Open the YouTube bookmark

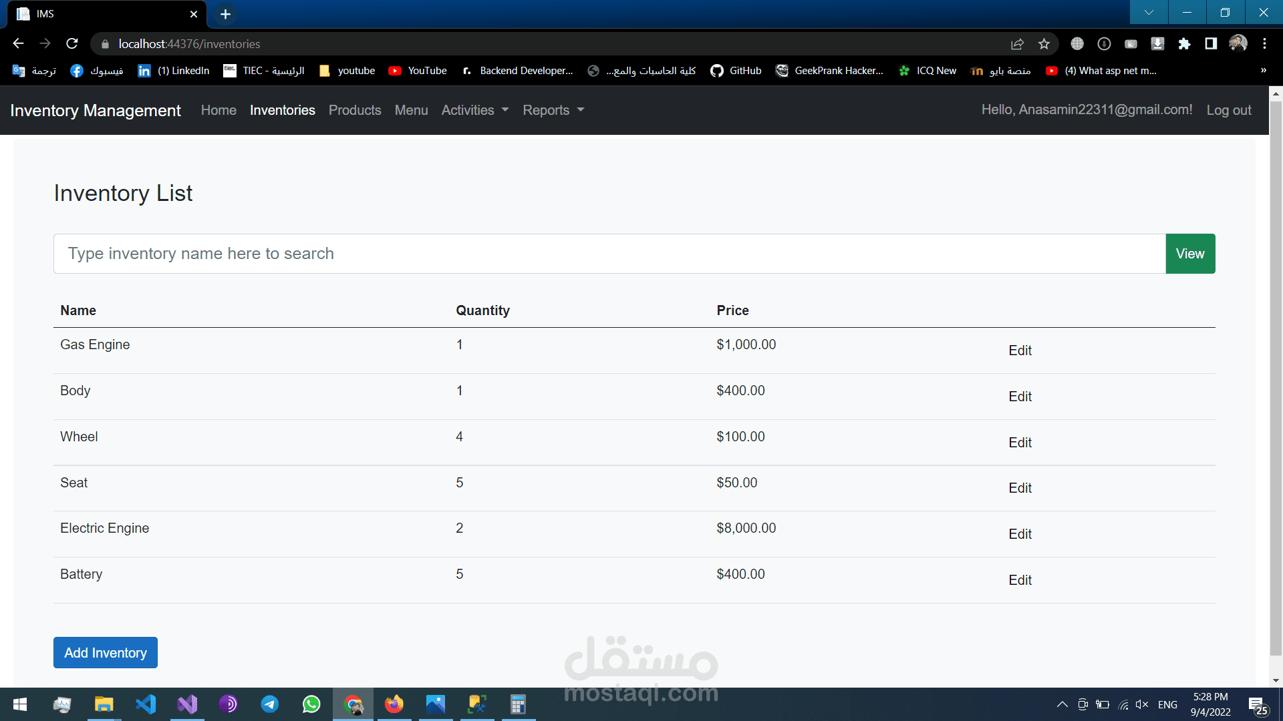click(x=418, y=70)
